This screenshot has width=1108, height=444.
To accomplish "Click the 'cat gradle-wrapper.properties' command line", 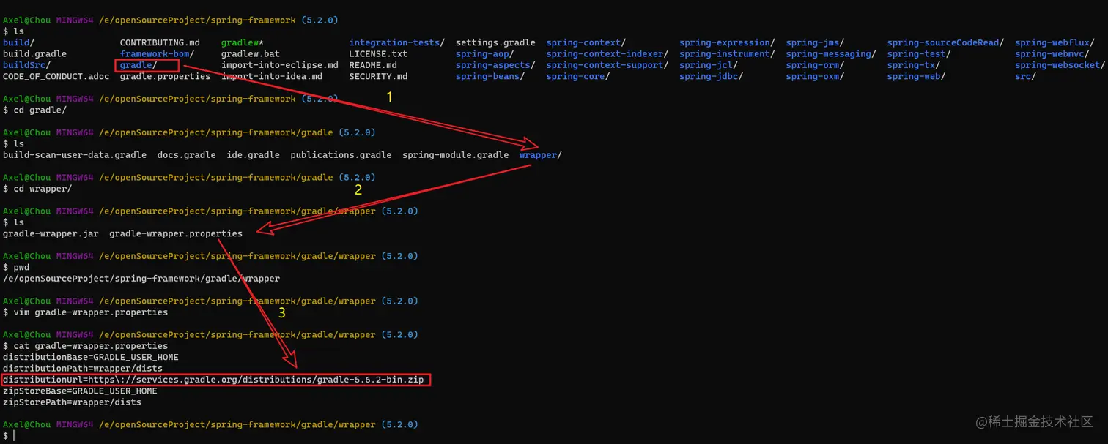I will [85, 346].
